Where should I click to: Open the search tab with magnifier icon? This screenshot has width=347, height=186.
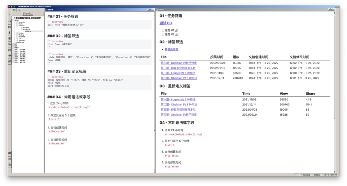pos(20,10)
